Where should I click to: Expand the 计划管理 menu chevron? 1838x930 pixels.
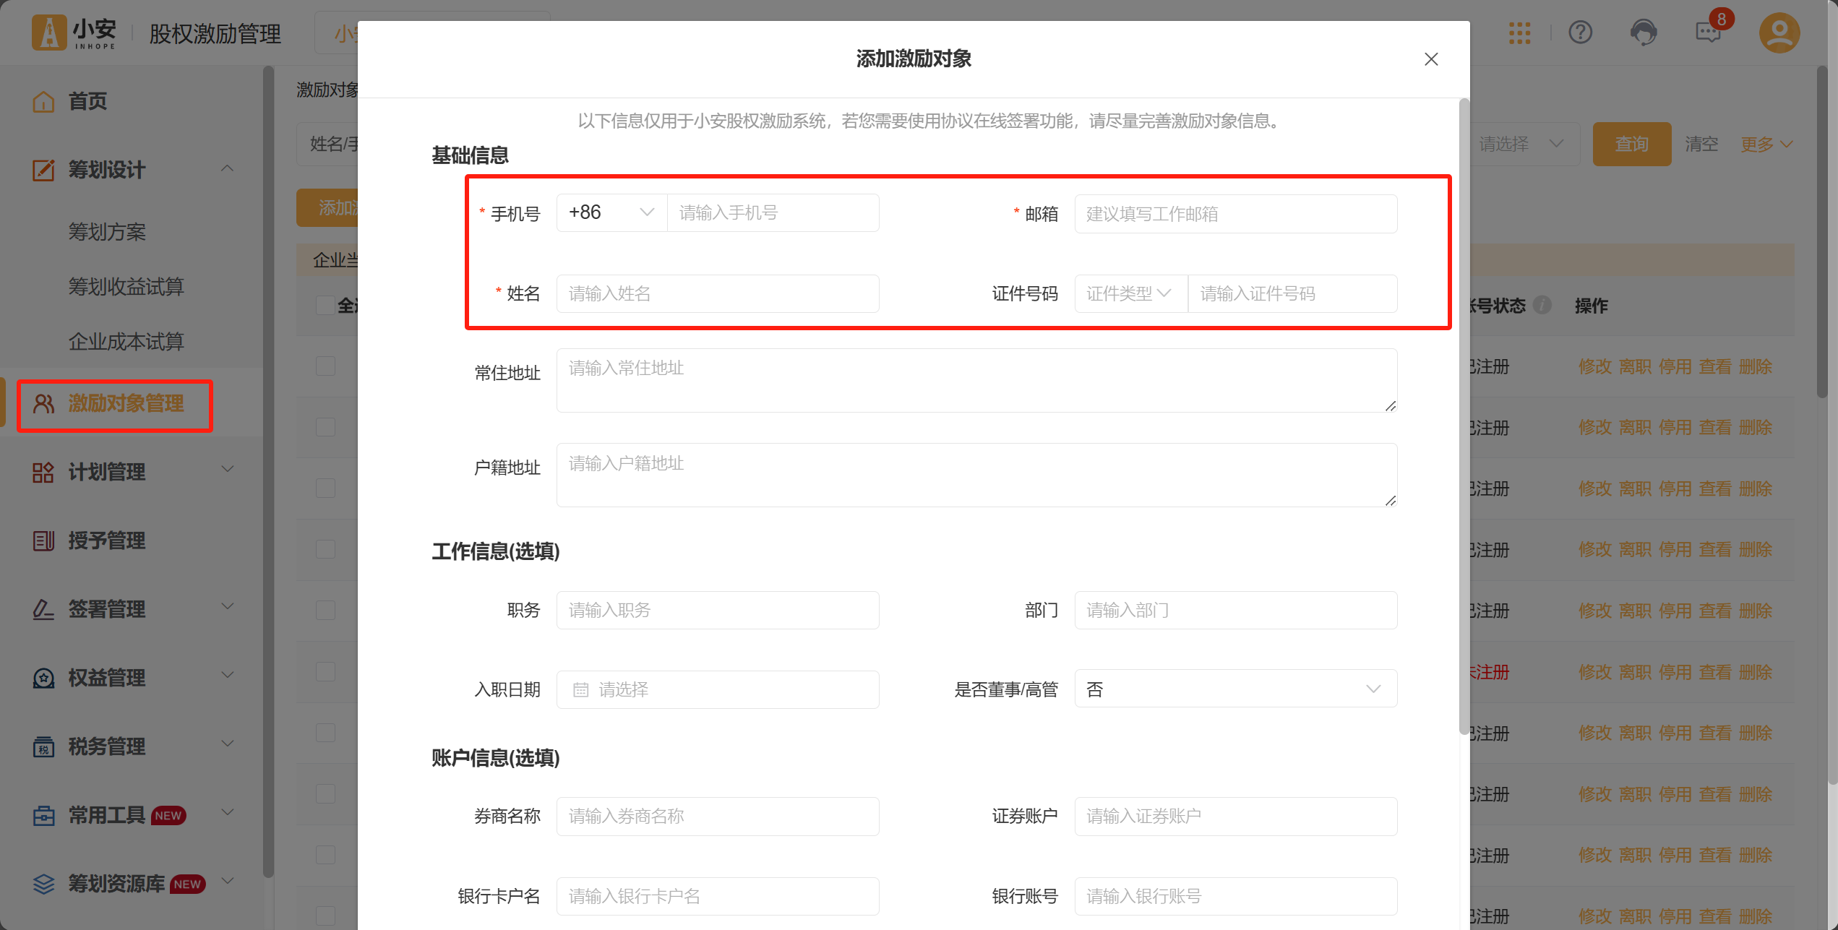click(x=228, y=470)
